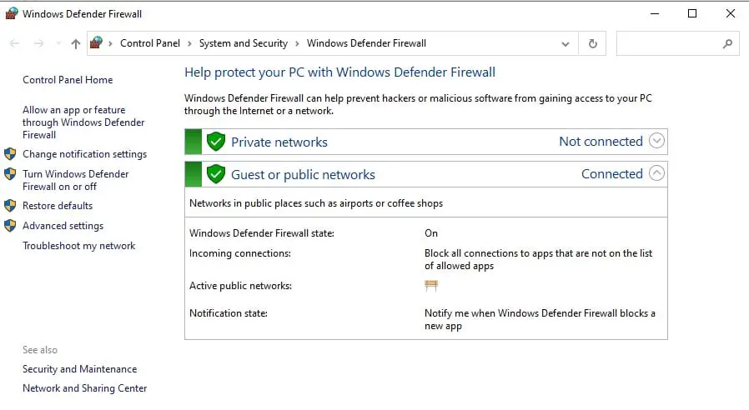749x410 pixels.
Task: Open Restore defaults link
Action: coord(58,206)
